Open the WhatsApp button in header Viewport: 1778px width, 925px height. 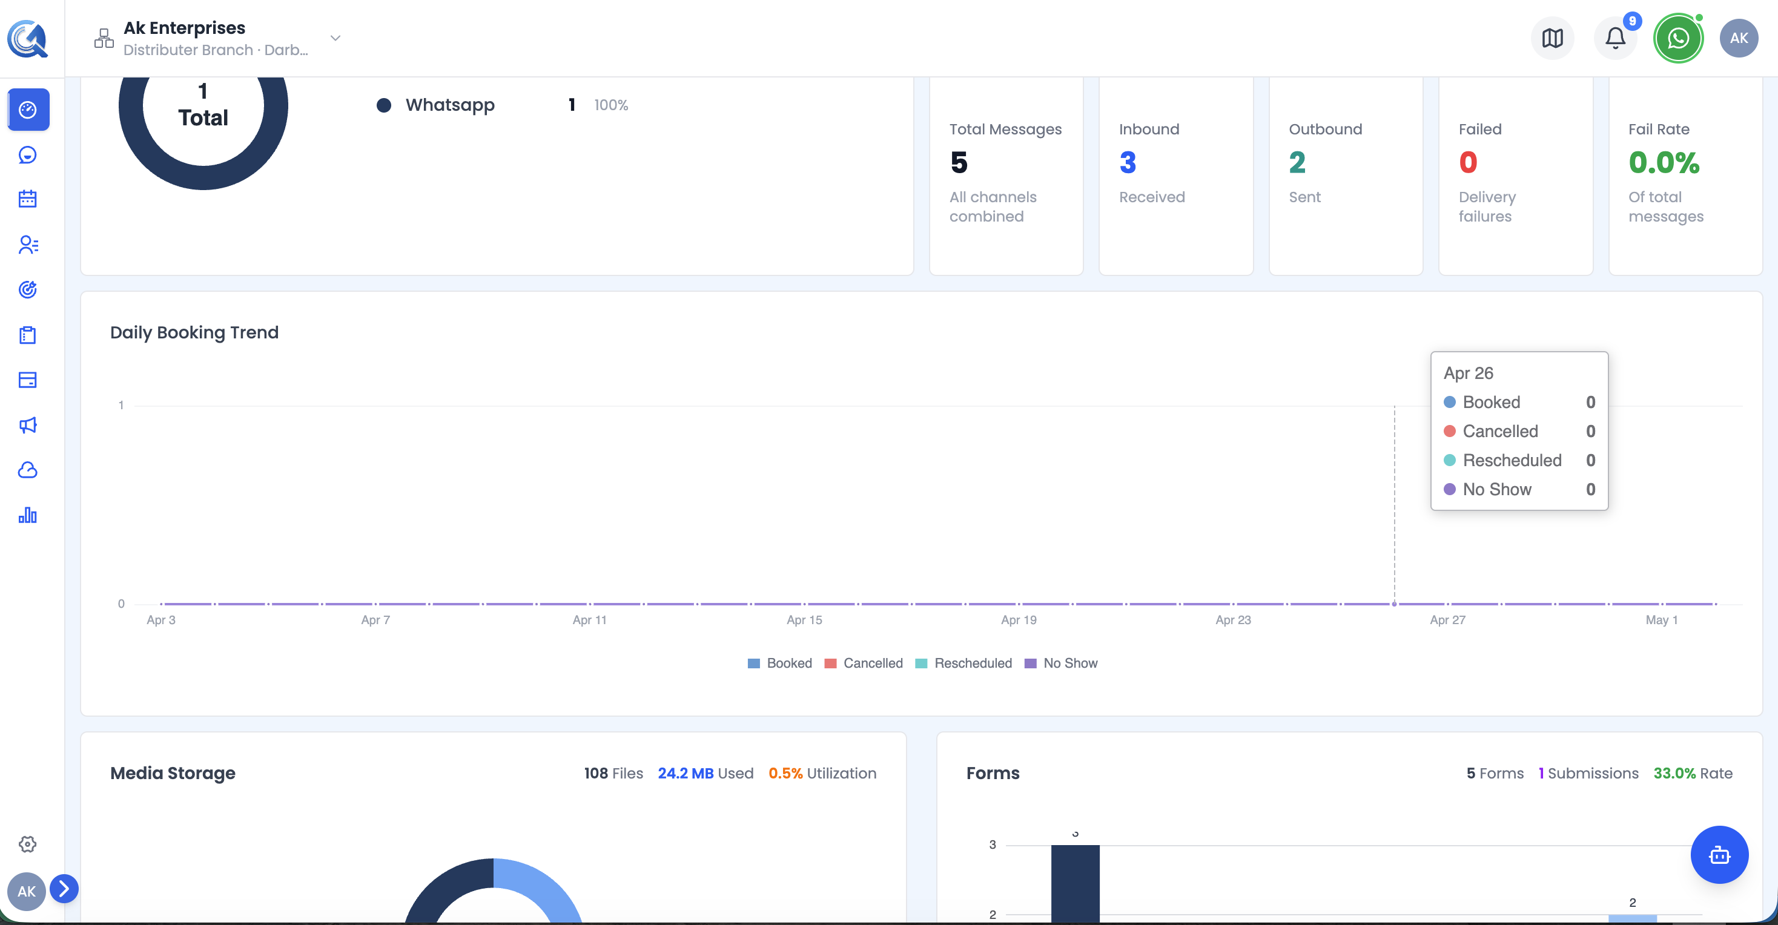pyautogui.click(x=1678, y=38)
